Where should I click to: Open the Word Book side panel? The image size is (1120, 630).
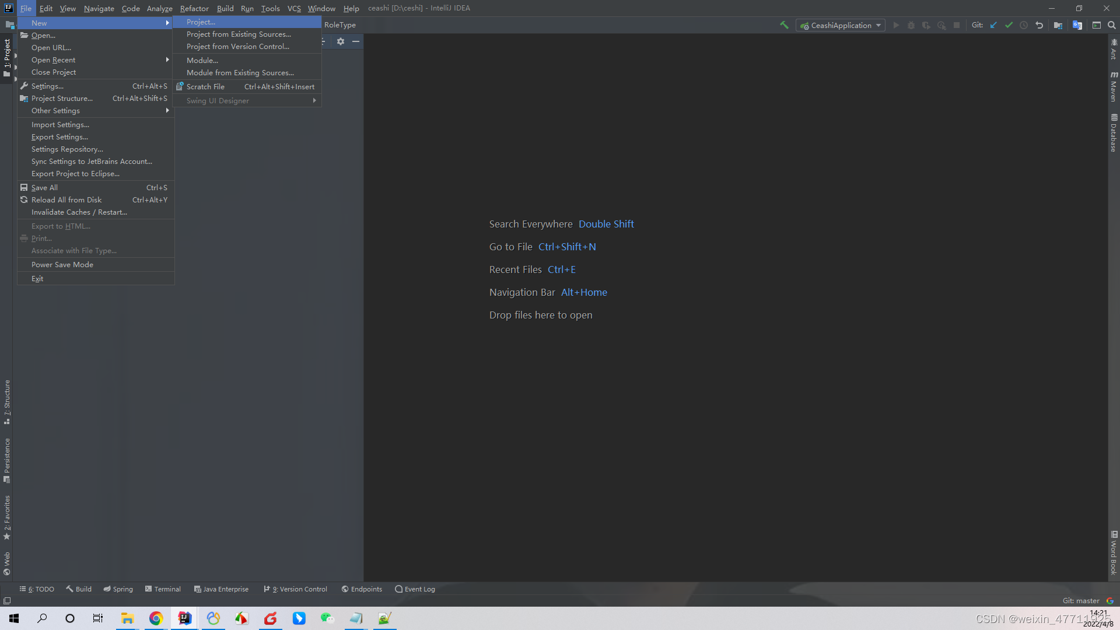1114,552
